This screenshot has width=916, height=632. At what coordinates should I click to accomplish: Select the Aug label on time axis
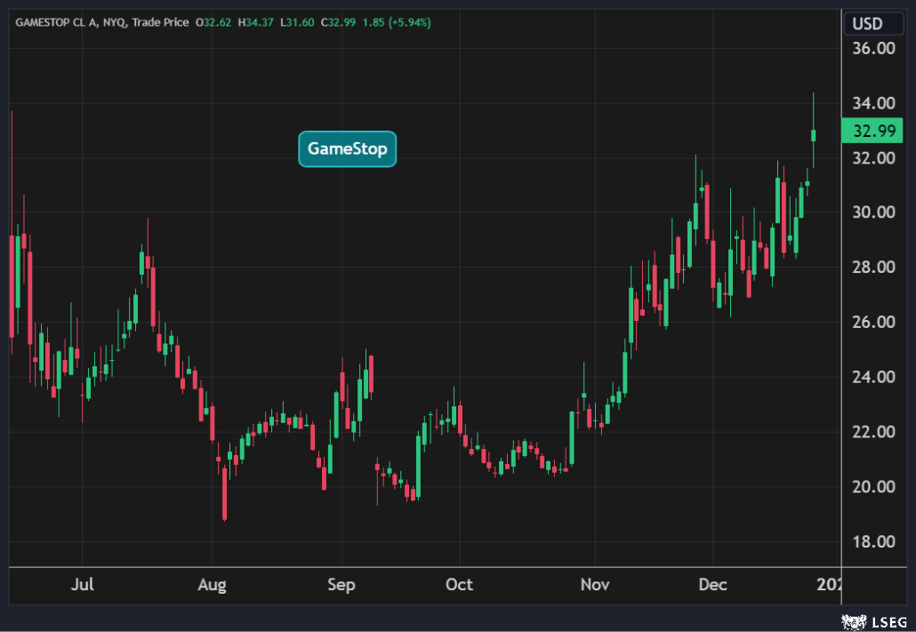pos(212,585)
